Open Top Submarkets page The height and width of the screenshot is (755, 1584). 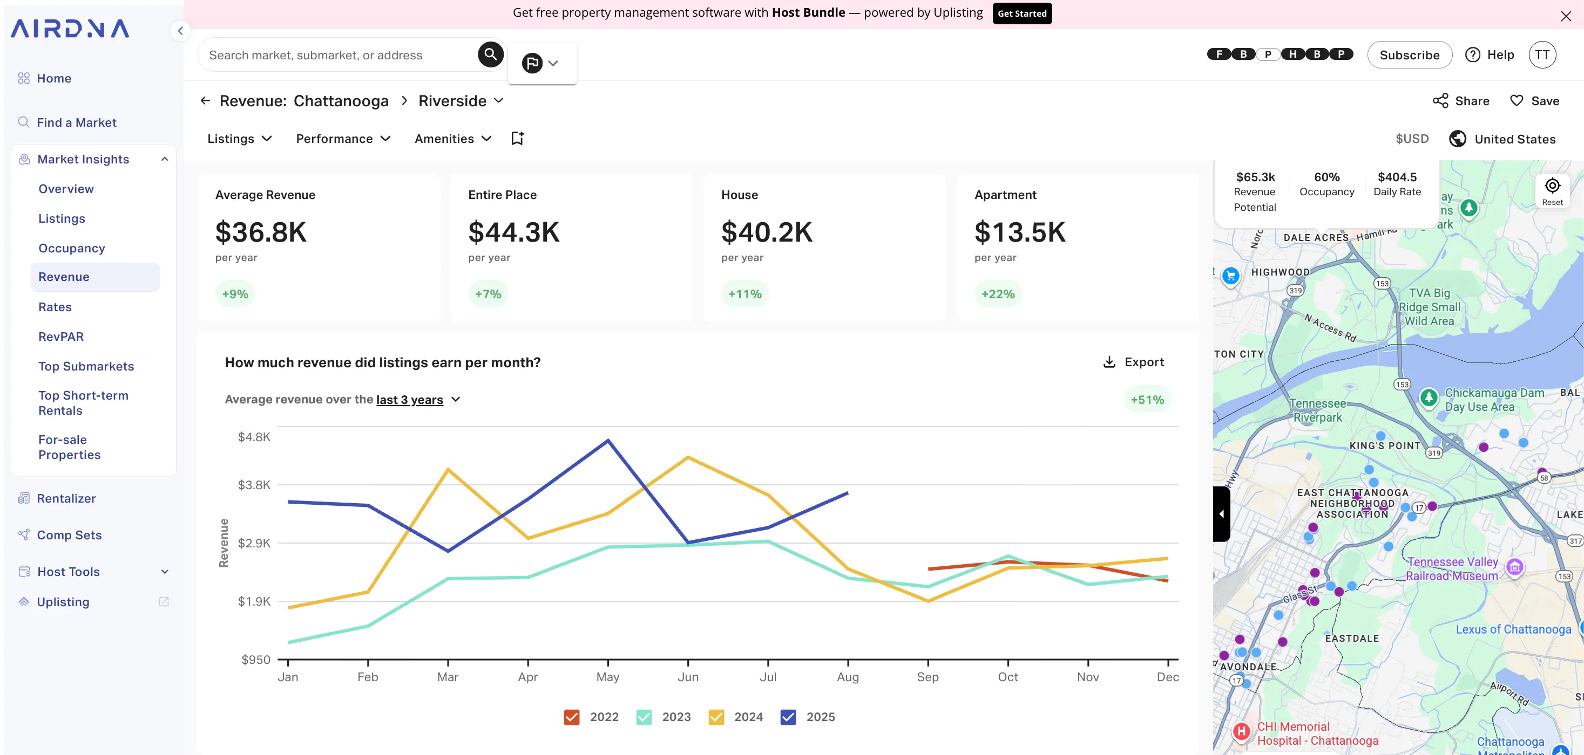(86, 366)
